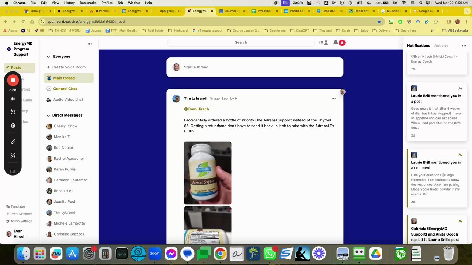Go back in Chrome

pos(5,21)
